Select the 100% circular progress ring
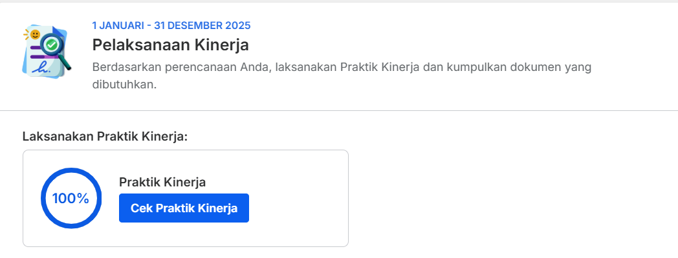This screenshot has height=258, width=678. [x=71, y=198]
